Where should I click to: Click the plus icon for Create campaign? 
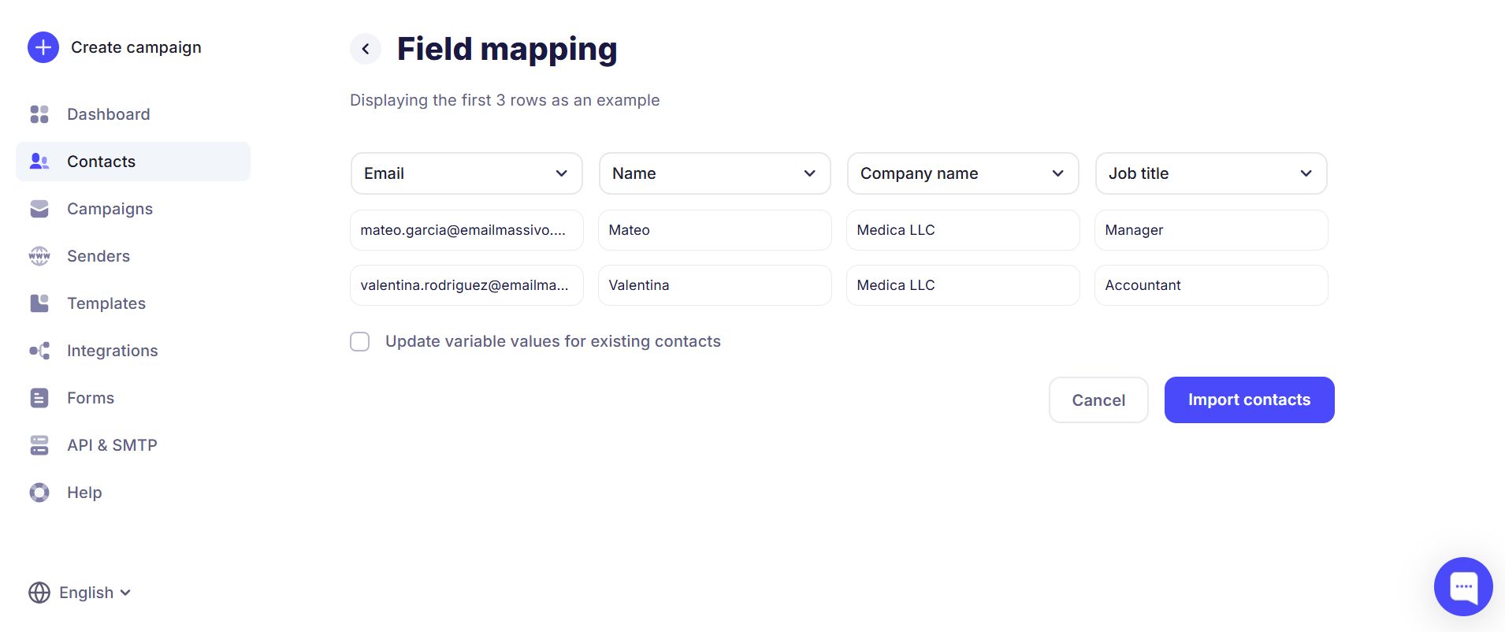(43, 47)
